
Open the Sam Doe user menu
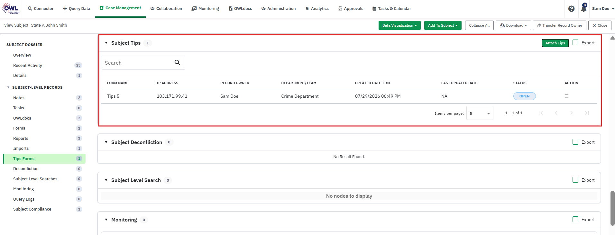(603, 9)
